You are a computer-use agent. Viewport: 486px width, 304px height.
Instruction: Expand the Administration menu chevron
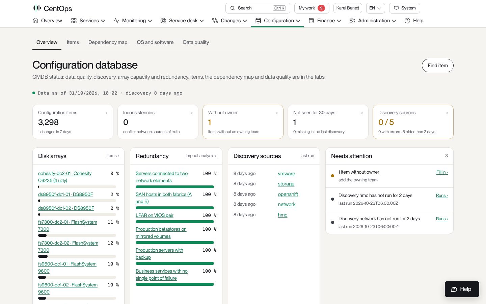tap(394, 21)
